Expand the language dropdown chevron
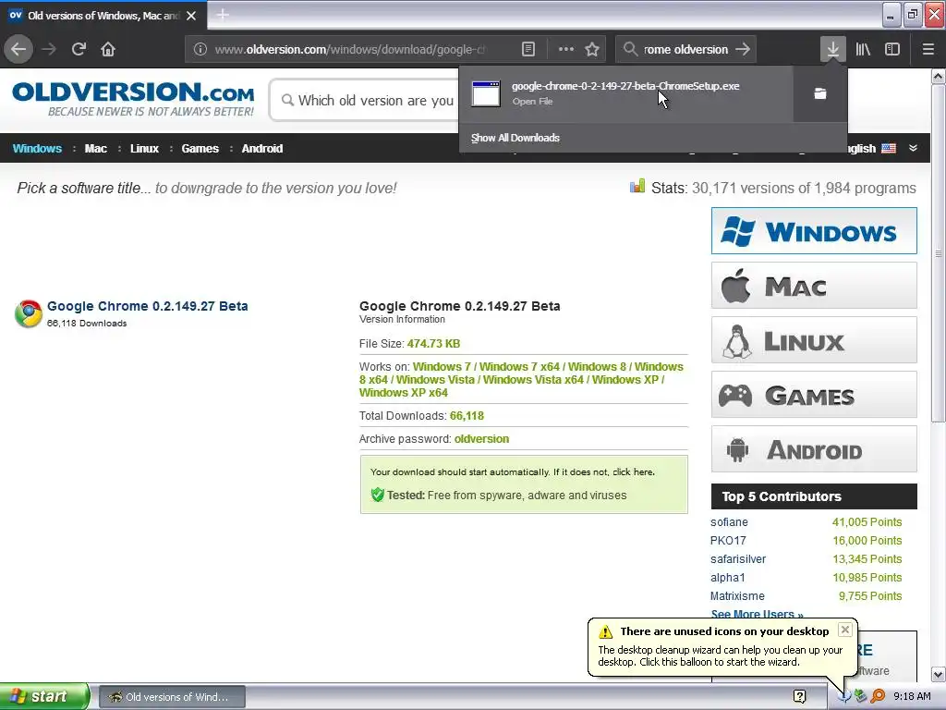Image resolution: width=946 pixels, height=710 pixels. pos(913,149)
